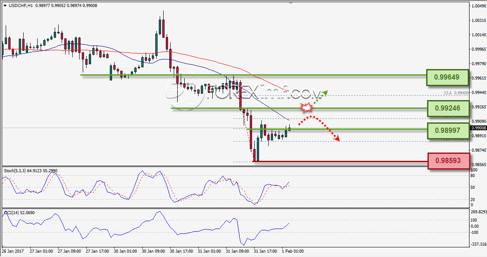Click time axis label 31 Jan 09:00

click(237, 251)
